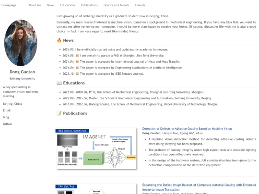Open the Homepage link in navbar
Image resolution: width=259 pixels, height=194 pixels.
9,5
